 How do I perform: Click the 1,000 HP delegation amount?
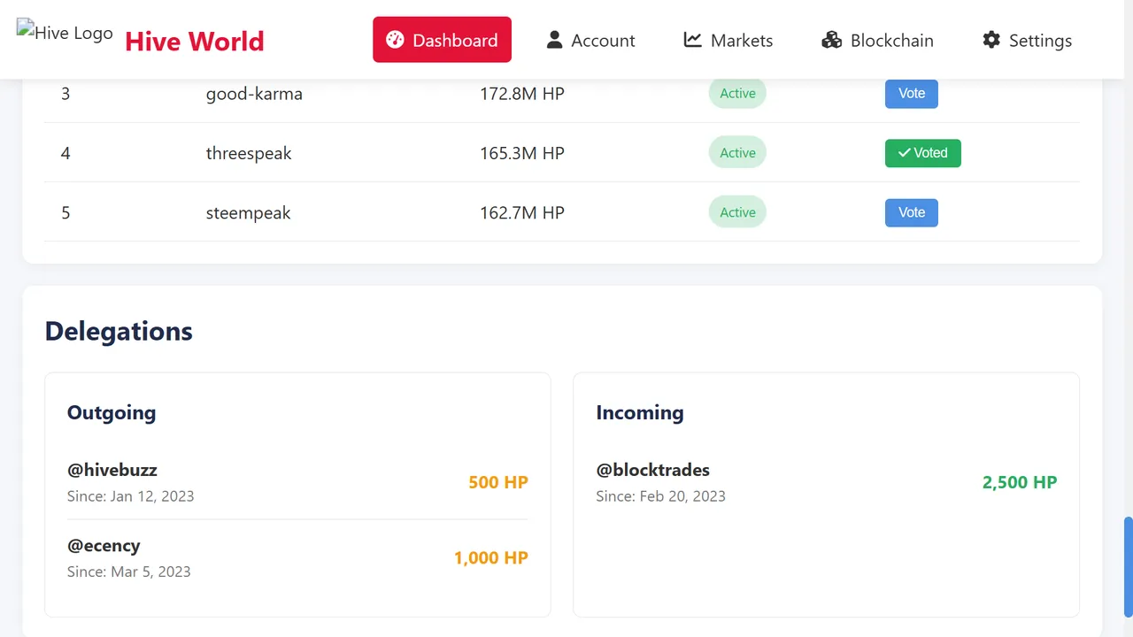[491, 557]
